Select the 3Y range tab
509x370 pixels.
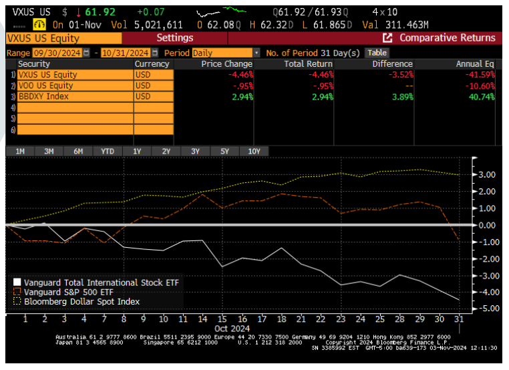click(x=196, y=151)
